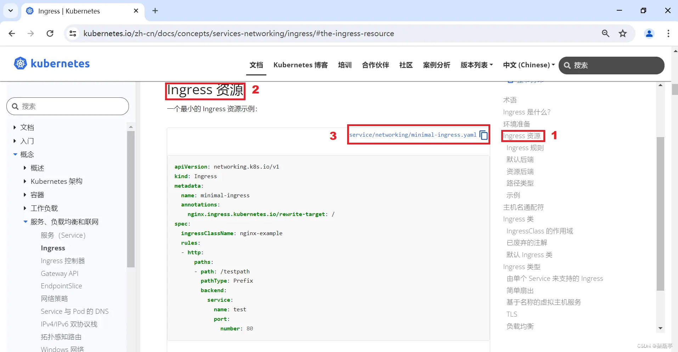The width and height of the screenshot is (678, 352).
Task: Close the Ingress | Kubernetes tab
Action: point(136,11)
